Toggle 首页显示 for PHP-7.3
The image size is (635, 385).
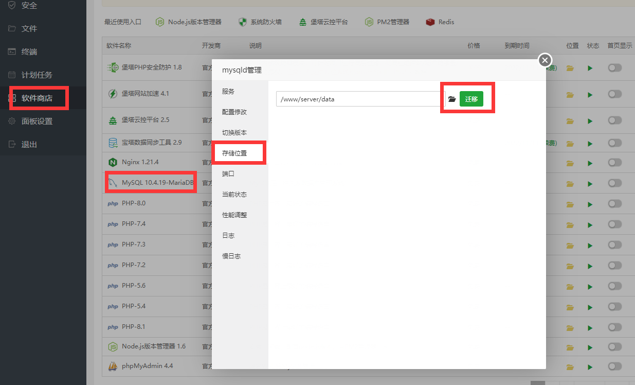point(615,244)
